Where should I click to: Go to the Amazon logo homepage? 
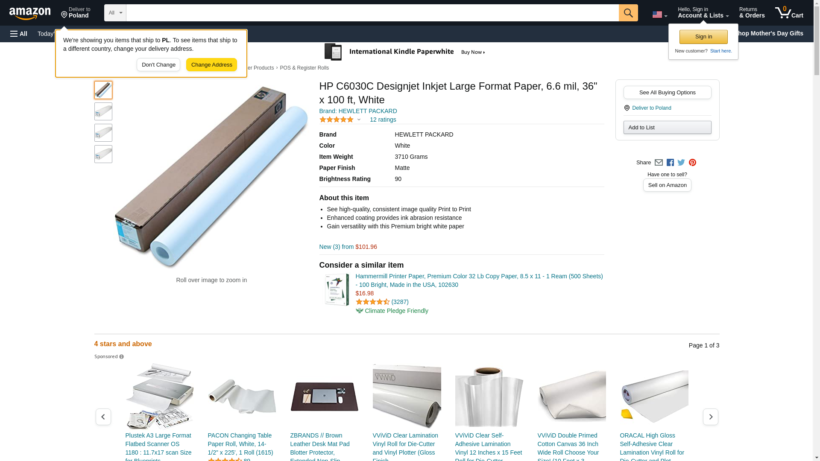(30, 13)
